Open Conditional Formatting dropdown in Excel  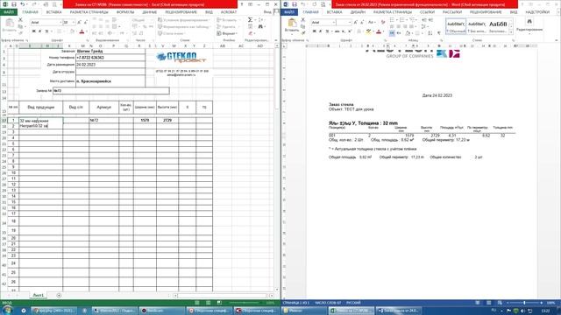coord(183,20)
